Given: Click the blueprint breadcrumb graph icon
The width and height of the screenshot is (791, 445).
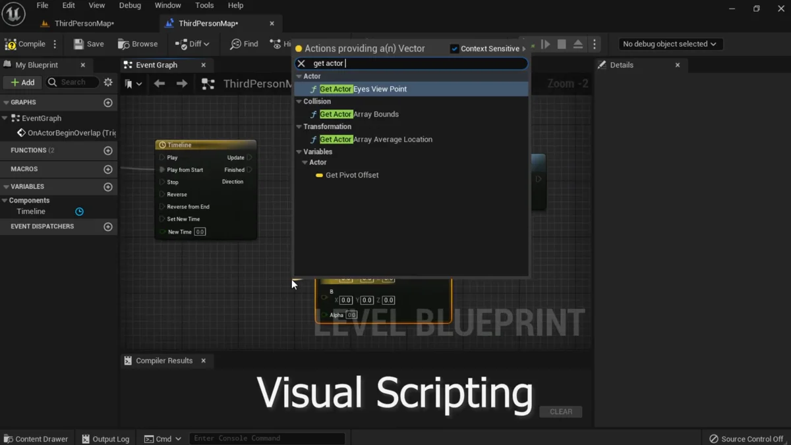Looking at the screenshot, I should (208, 84).
